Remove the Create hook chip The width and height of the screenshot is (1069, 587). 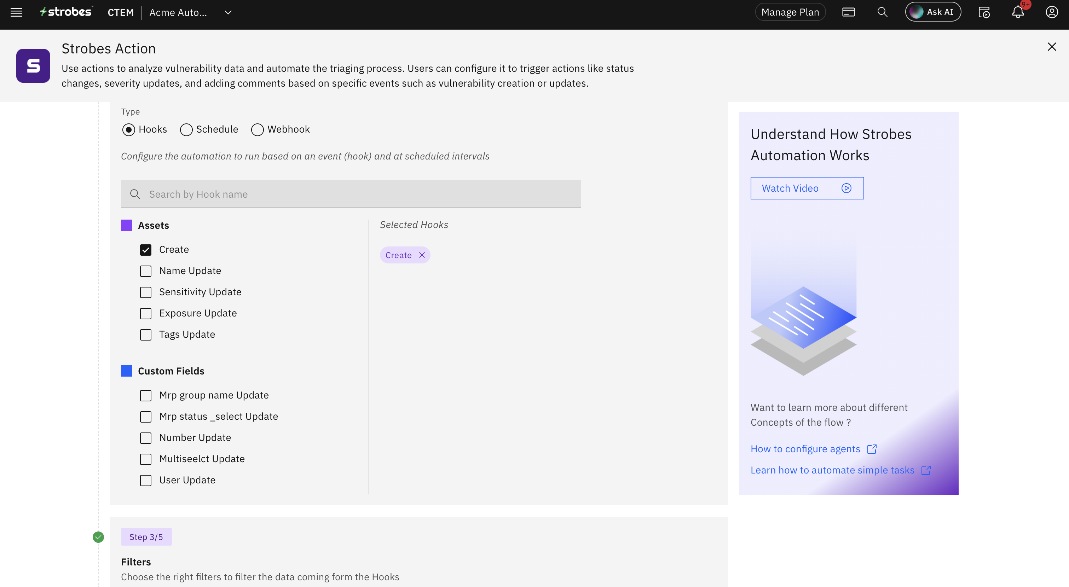pyautogui.click(x=422, y=255)
